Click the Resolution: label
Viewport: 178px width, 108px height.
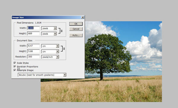(x=21, y=57)
